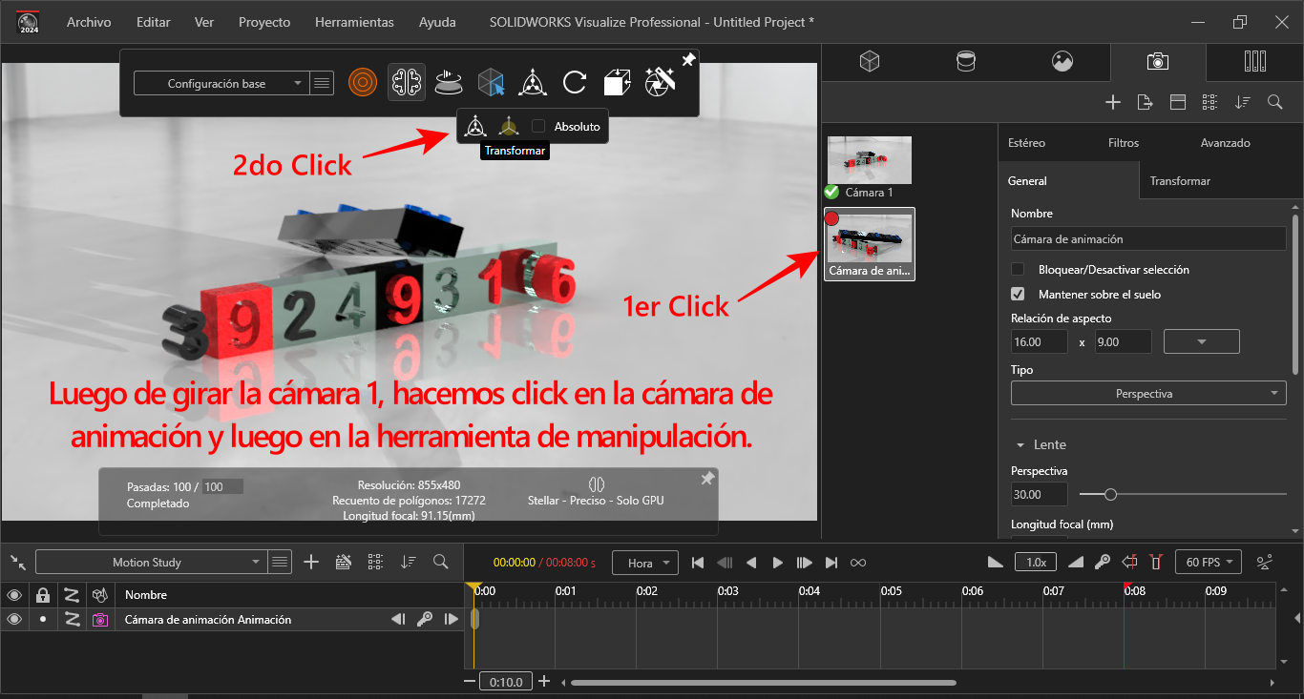This screenshot has width=1304, height=699.
Task: Open the Scenes tab landscape icon
Action: coord(1062,62)
